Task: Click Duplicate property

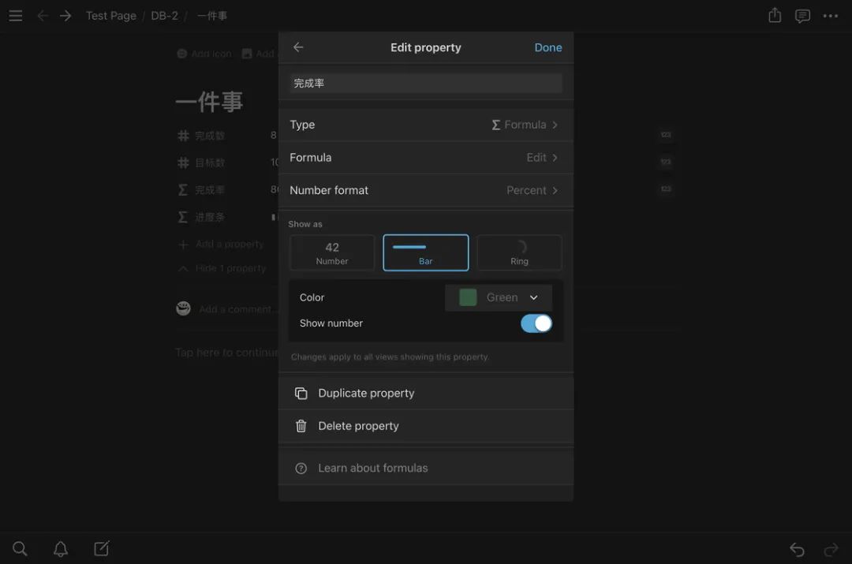Action: (x=426, y=393)
